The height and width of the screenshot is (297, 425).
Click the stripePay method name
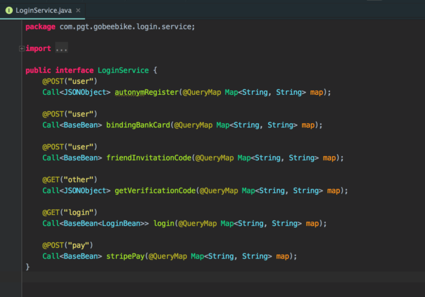pyautogui.click(x=125, y=256)
